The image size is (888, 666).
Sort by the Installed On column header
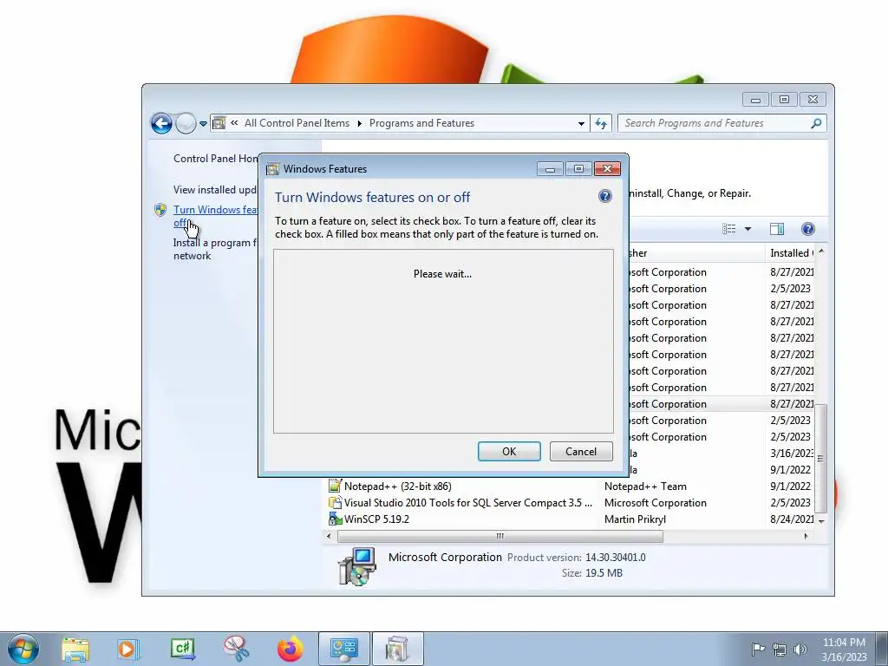[x=791, y=253]
